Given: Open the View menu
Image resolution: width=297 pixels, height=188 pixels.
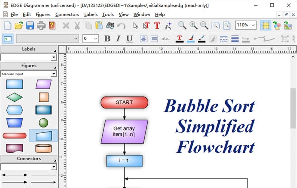Looking at the screenshot, I should coord(123,14).
